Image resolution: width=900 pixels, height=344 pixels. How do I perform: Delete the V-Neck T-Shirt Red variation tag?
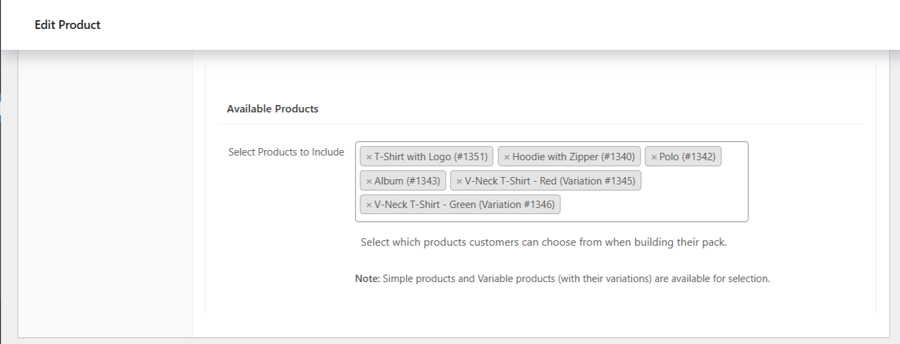tap(459, 181)
